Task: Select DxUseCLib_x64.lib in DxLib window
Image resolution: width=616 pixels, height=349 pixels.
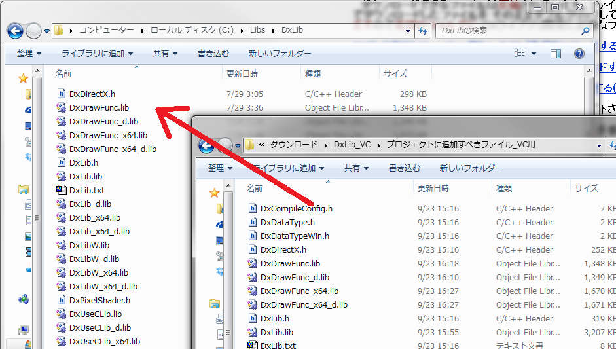Action: click(x=105, y=342)
